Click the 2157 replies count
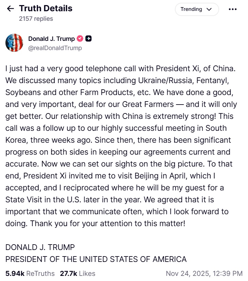Image resolution: width=248 pixels, height=281 pixels. tap(36, 19)
